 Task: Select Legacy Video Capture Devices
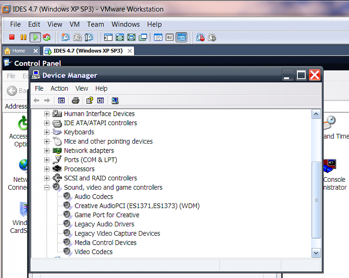tap(117, 233)
